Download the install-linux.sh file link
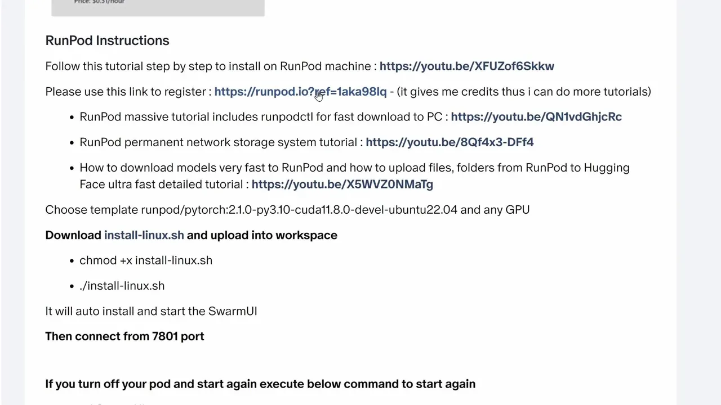This screenshot has width=721, height=405. click(144, 235)
